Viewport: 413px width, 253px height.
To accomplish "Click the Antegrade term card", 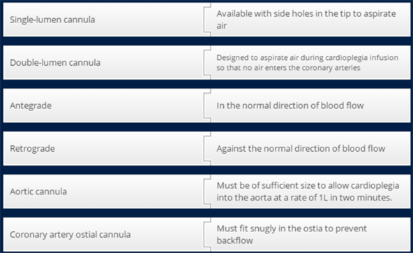I will tap(103, 106).
